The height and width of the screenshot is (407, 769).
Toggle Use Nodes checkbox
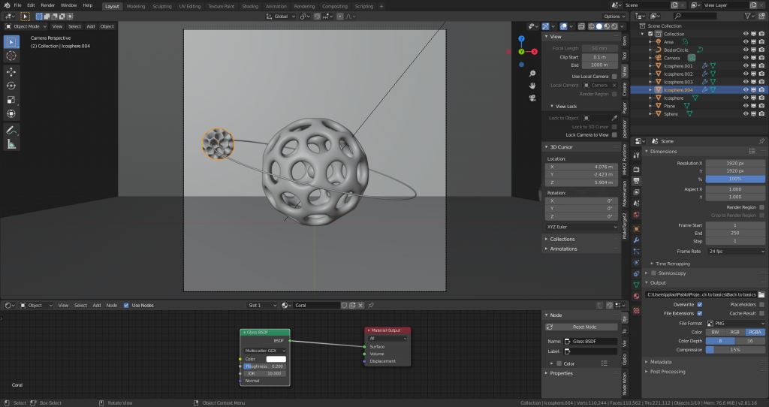(126, 306)
